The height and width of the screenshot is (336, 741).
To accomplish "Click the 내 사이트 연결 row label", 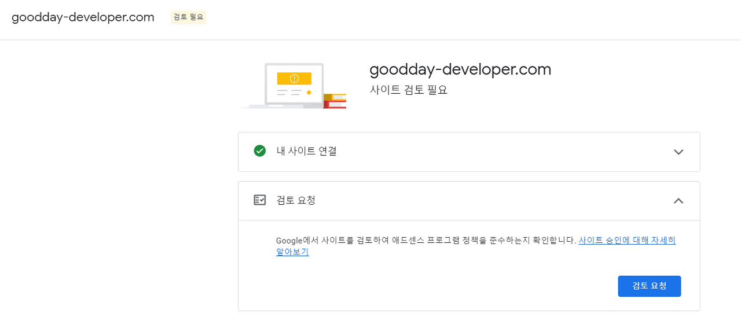I will [307, 151].
